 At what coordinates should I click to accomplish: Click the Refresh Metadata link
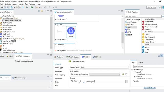pos(150,88)
